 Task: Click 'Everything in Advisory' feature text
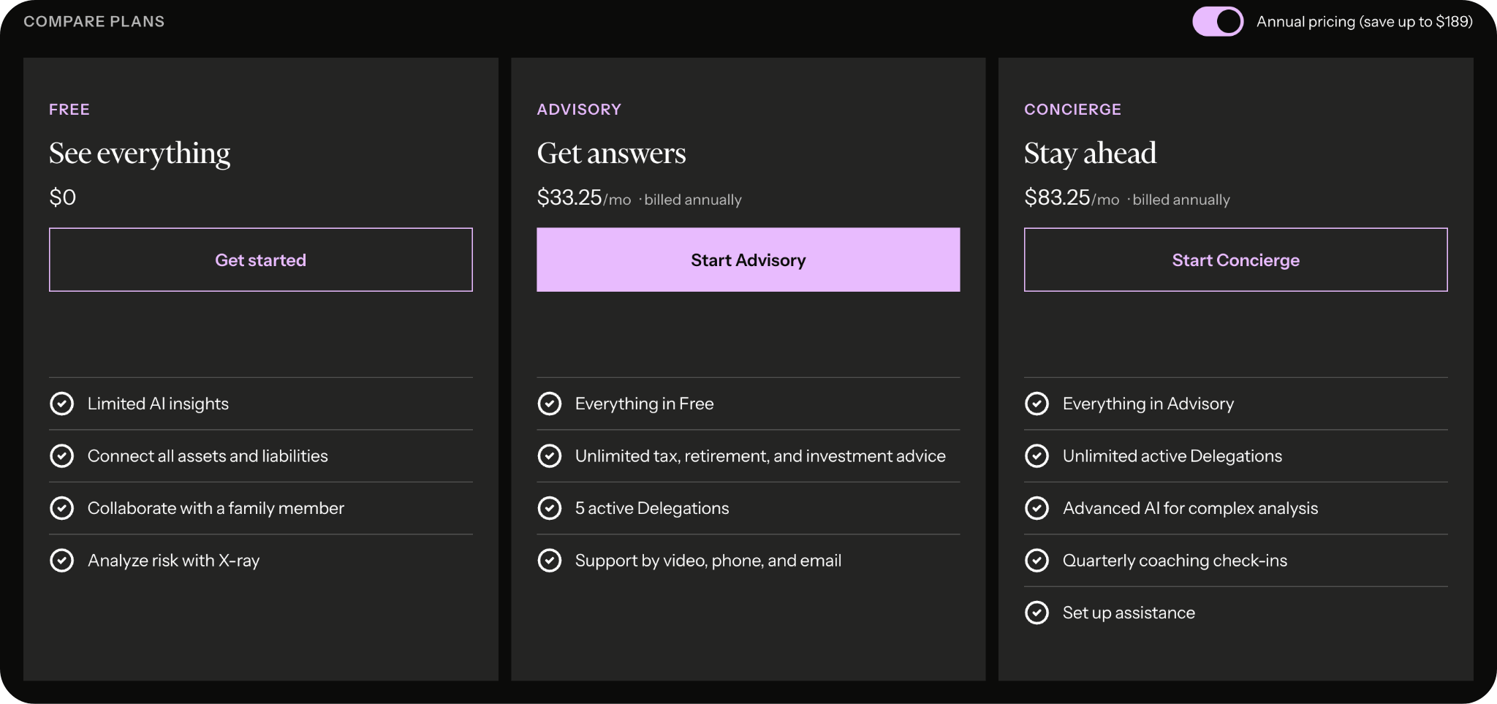[1148, 404]
